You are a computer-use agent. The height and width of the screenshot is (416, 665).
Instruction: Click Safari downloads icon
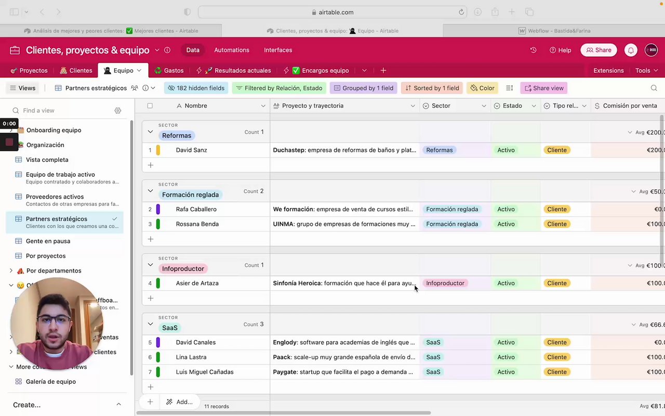click(477, 12)
